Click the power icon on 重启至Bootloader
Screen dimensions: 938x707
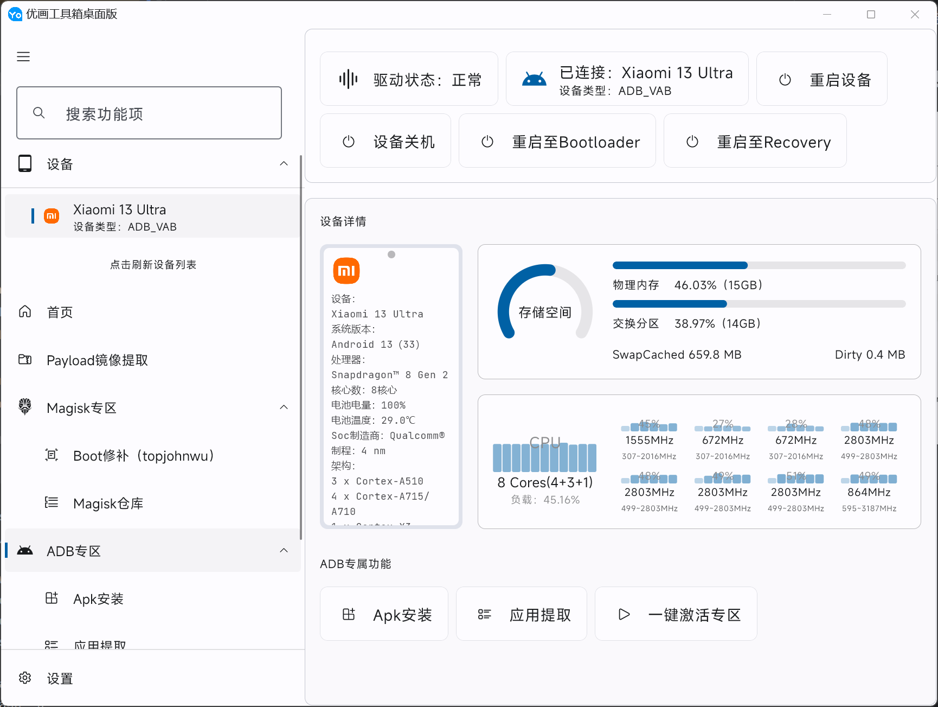pos(487,142)
